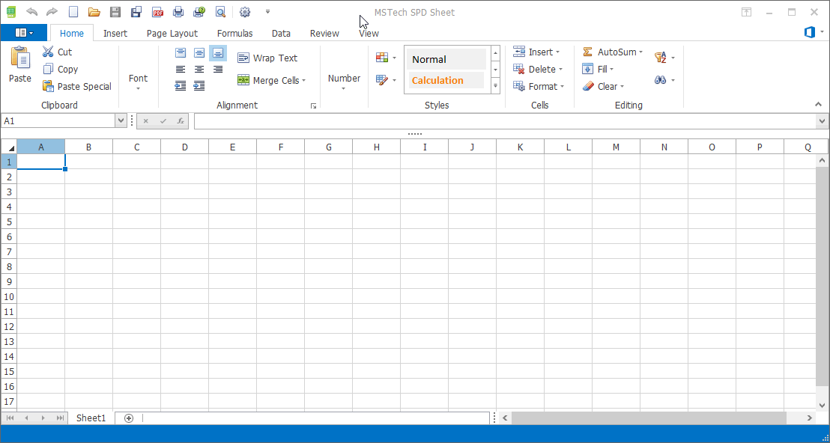Screen dimensions: 830x443
Task: Toggle Wrap Text
Action: click(x=267, y=58)
